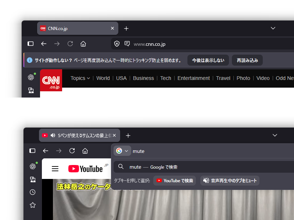Click 音声再生中のタブをミュート action
Image resolution: width=294 pixels, height=220 pixels.
tap(230, 180)
